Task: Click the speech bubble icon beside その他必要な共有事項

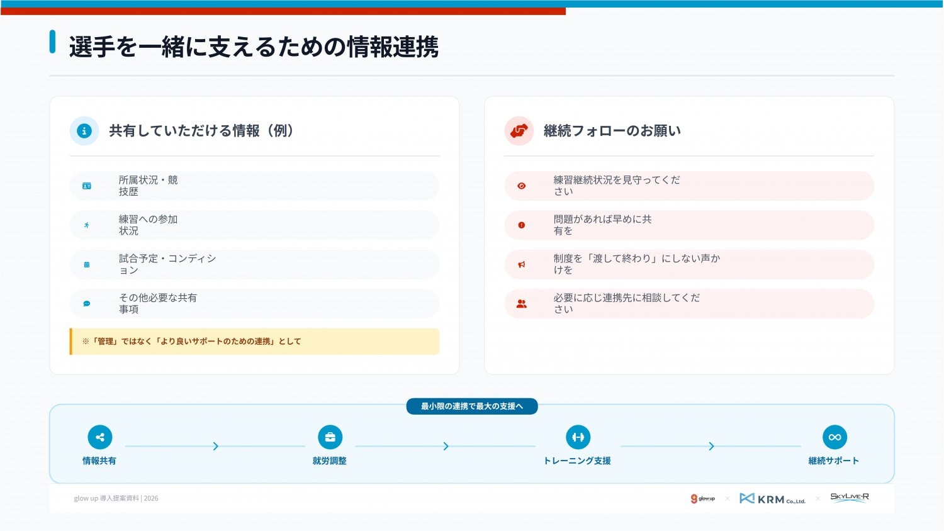Action: tap(87, 304)
